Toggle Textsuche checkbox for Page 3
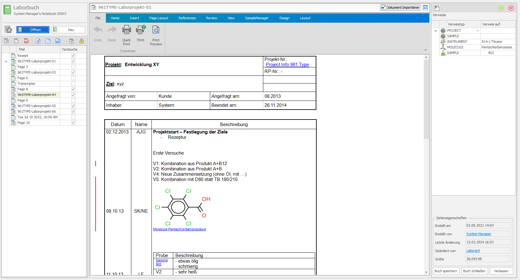 click(x=73, y=67)
